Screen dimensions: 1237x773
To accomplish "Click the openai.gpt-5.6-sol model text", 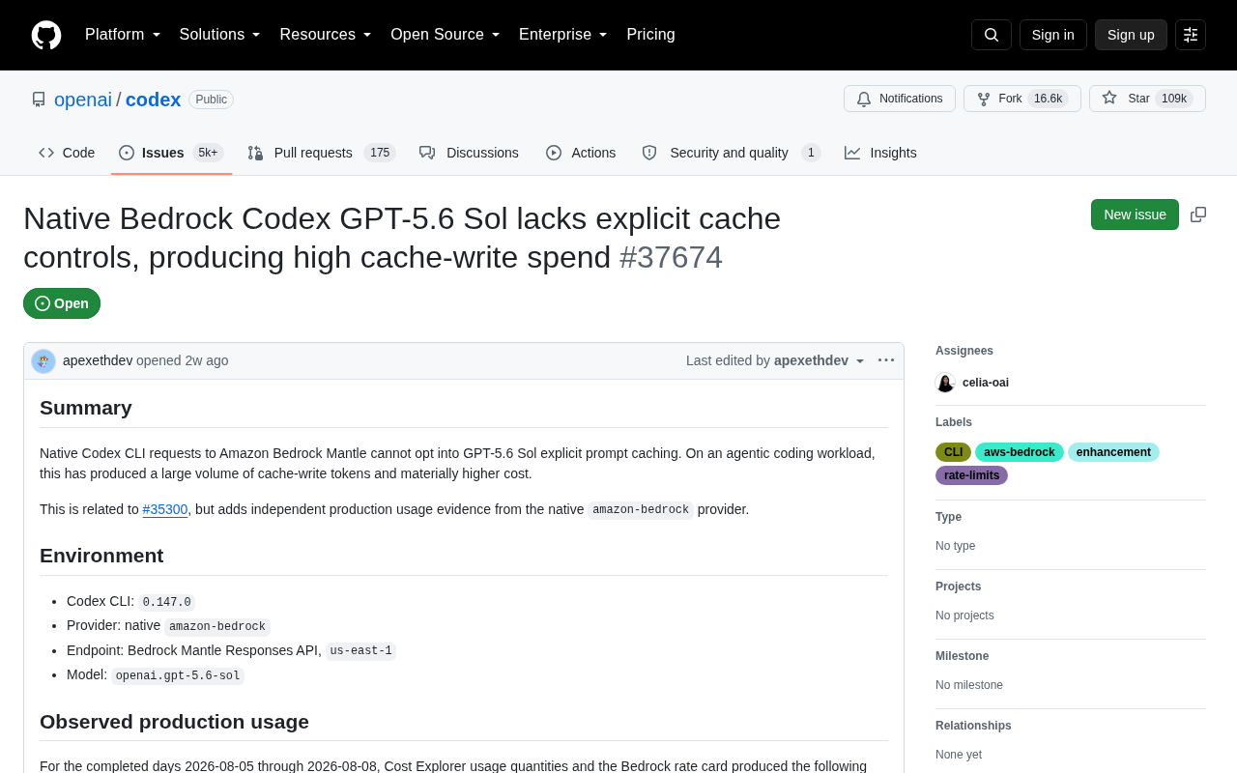I will coord(178,675).
